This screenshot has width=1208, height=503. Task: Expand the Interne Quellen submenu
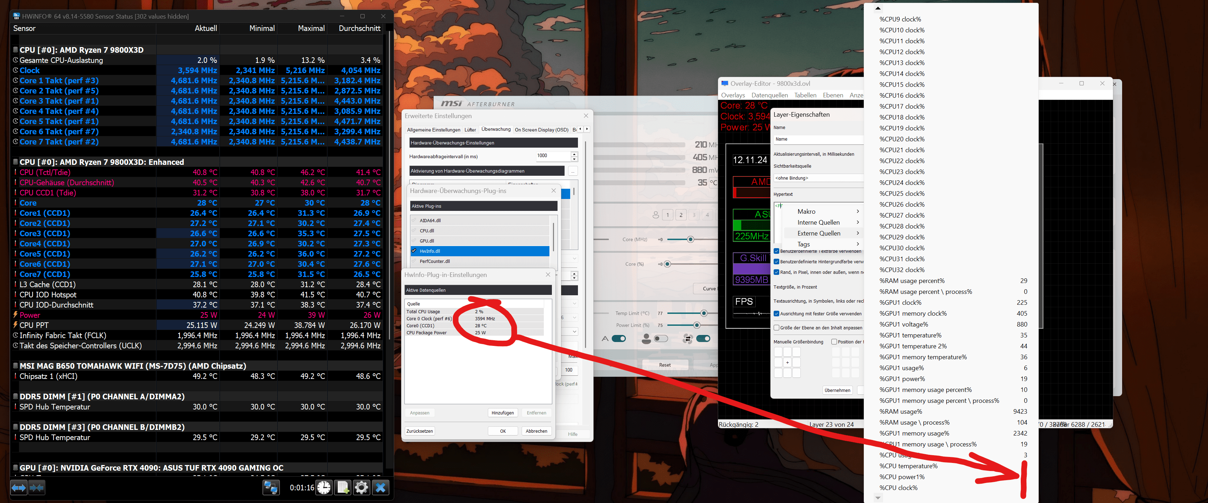[x=824, y=223]
